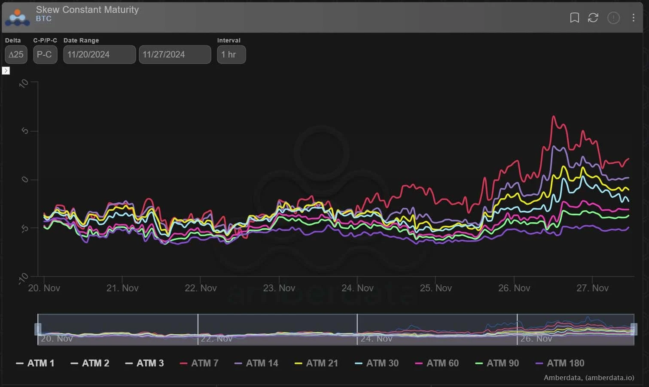The height and width of the screenshot is (387, 649).
Task: Click the end date field 11/27/2024
Action: [x=175, y=54]
